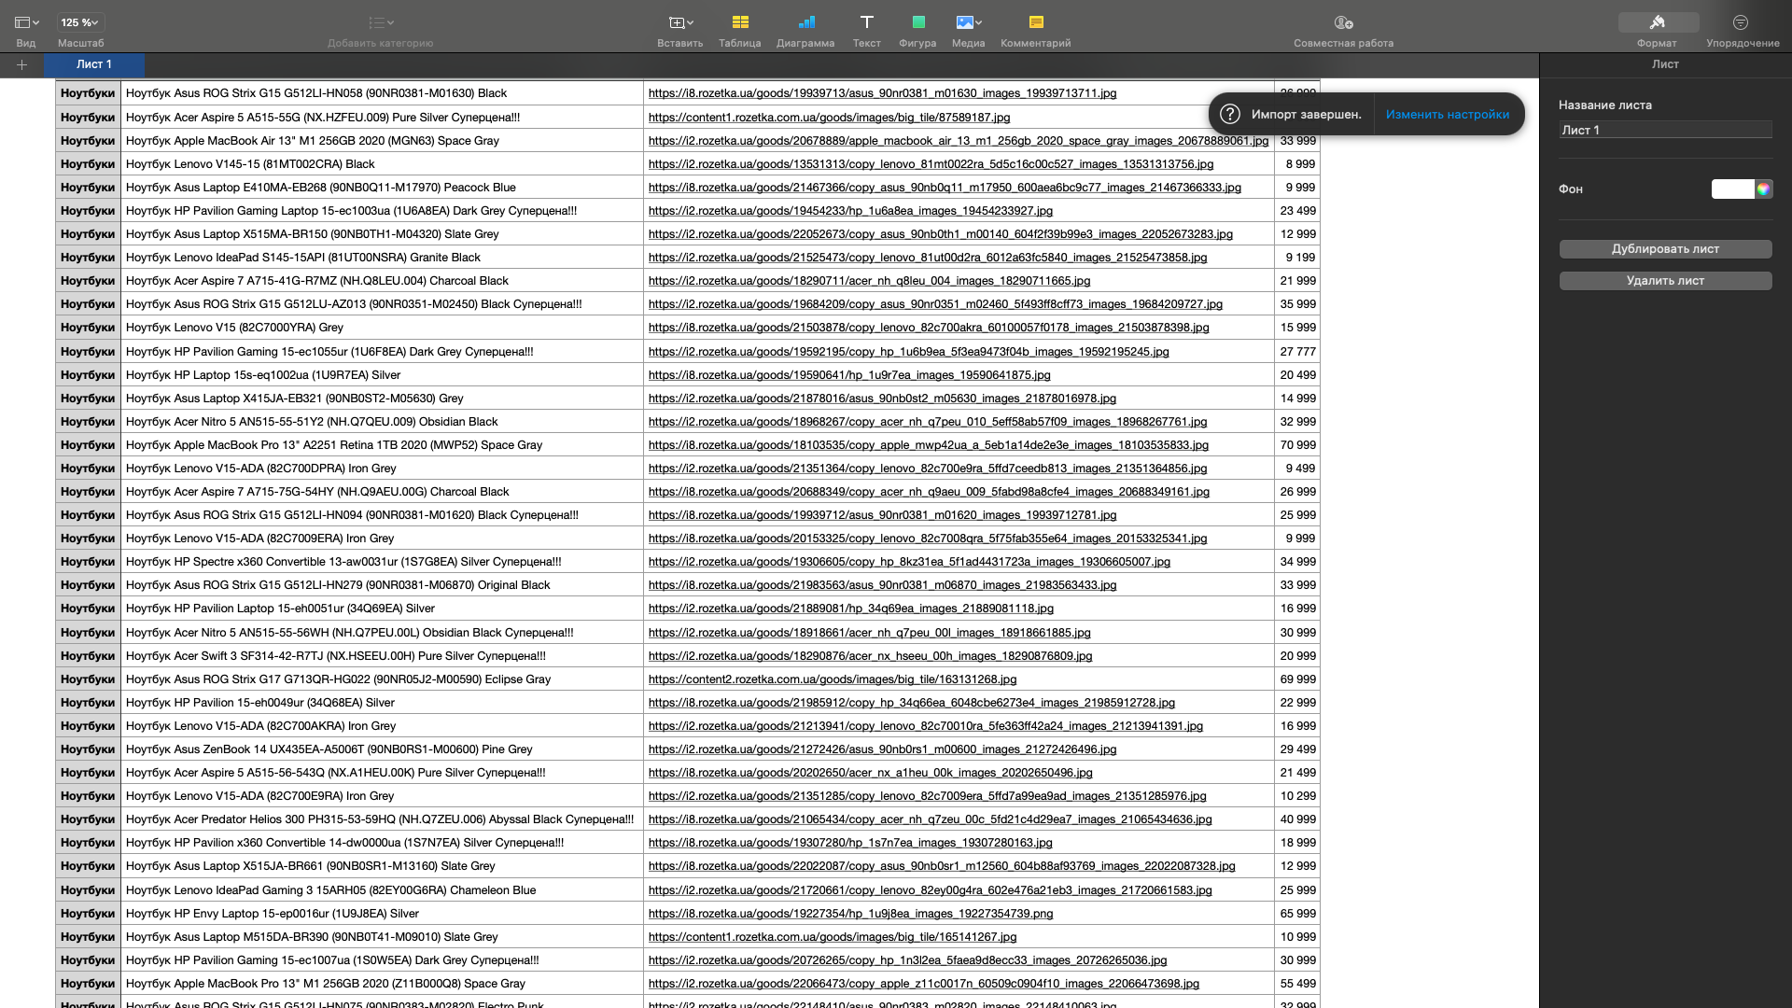Select price cell 23 499
Viewport: 1792px width, 1008px height.
(1297, 211)
